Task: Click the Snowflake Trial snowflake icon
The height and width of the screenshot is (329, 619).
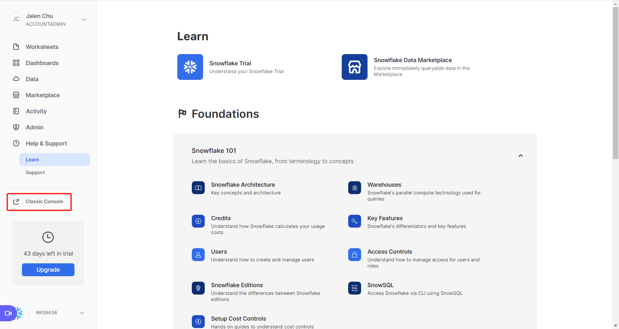Action: [190, 67]
